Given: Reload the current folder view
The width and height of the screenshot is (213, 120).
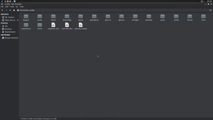Looking at the screenshot, I should pyautogui.click(x=210, y=10).
